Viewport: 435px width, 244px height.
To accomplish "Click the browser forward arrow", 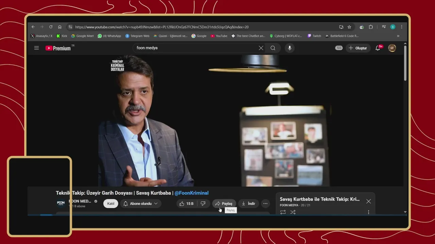I will click(x=42, y=27).
